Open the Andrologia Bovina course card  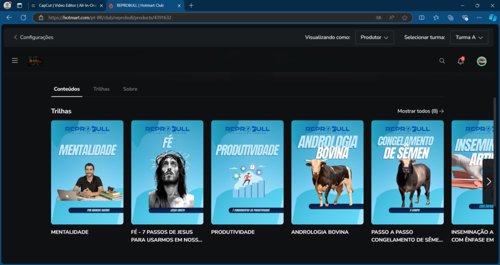pos(327,172)
